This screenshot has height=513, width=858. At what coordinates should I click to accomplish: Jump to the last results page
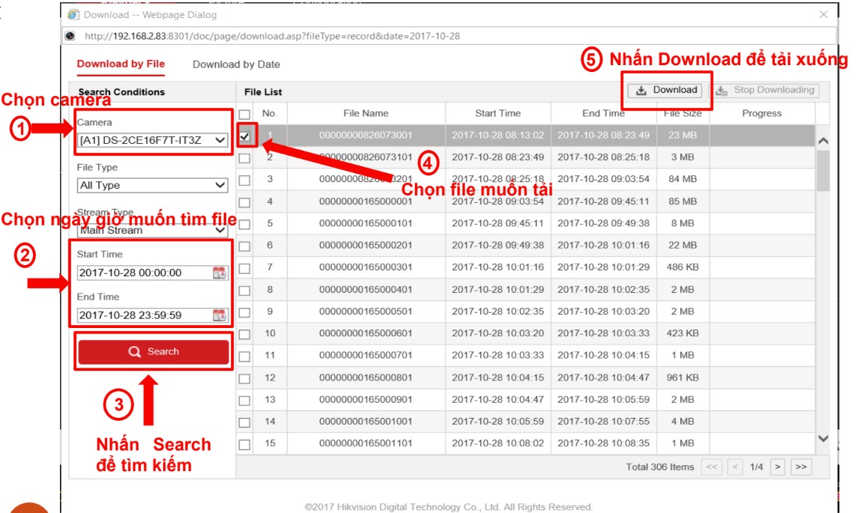(800, 467)
